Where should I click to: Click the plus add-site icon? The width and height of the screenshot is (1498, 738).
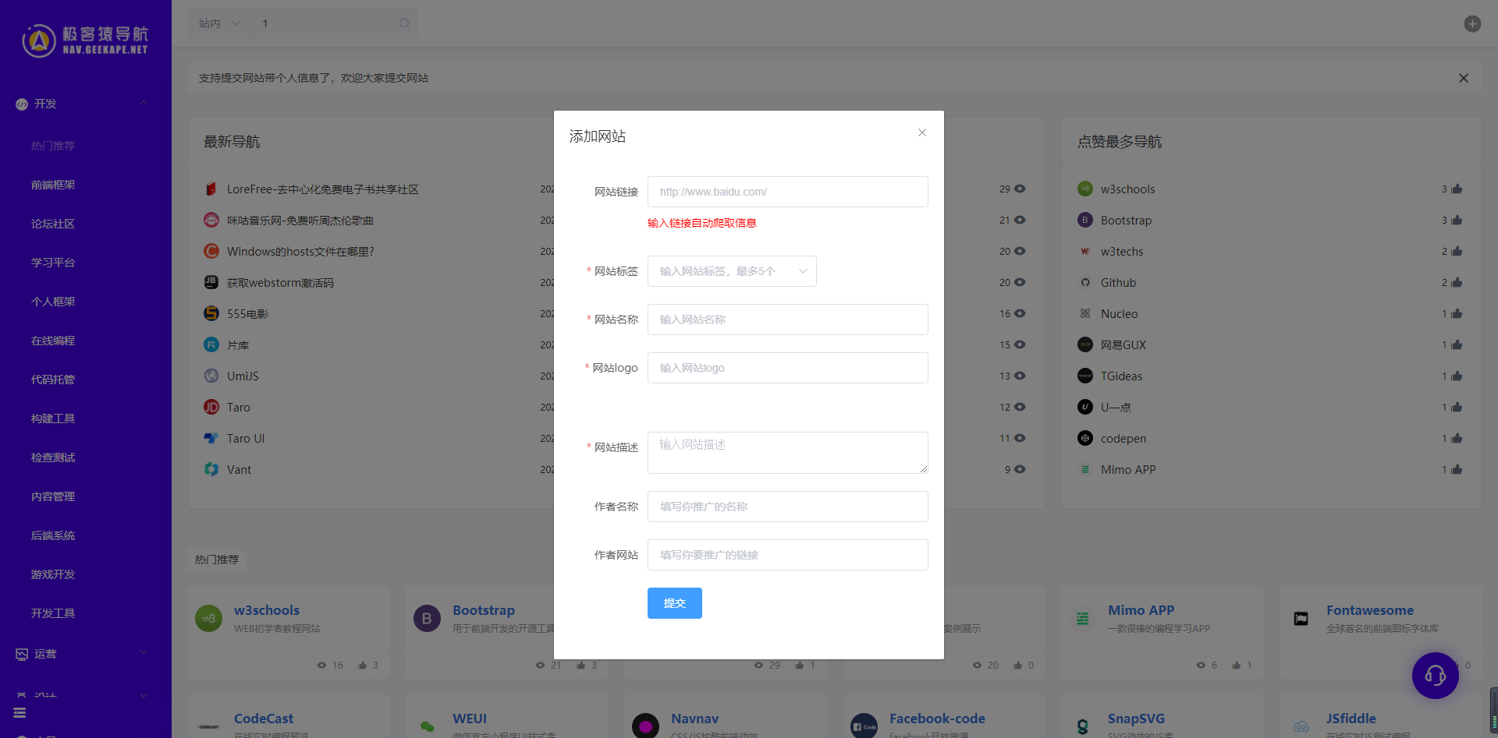[x=1472, y=23]
